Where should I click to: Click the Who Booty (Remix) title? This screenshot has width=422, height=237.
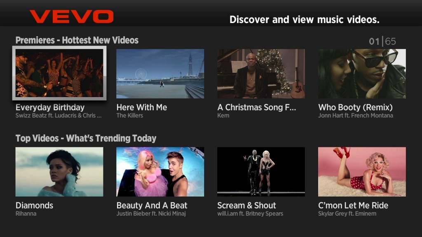355,107
